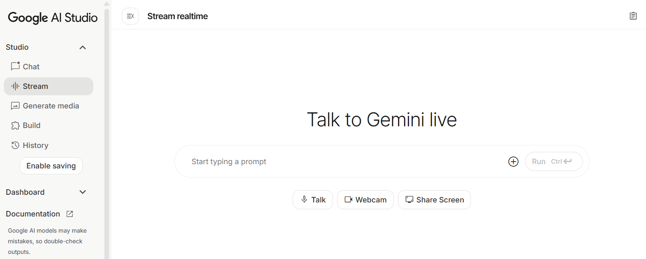Viewport: 646px width, 259px height.
Task: Click the microphone icon on Talk
Action: click(x=304, y=199)
